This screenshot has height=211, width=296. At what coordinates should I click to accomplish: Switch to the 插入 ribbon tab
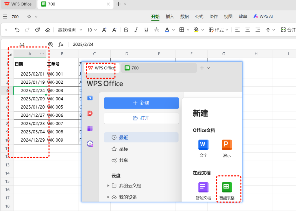170,16
